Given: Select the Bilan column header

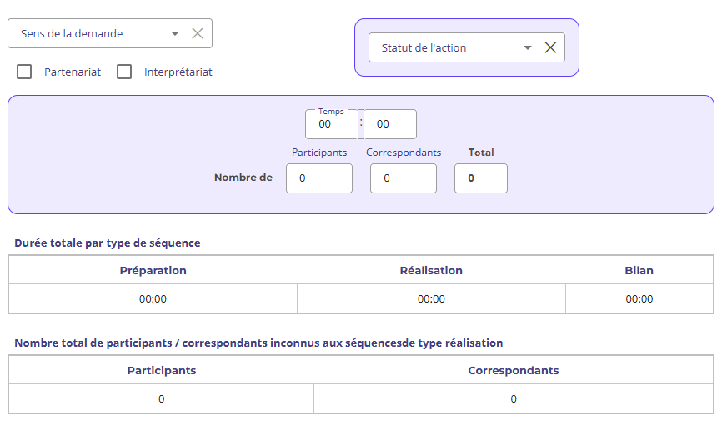Looking at the screenshot, I should [x=639, y=270].
